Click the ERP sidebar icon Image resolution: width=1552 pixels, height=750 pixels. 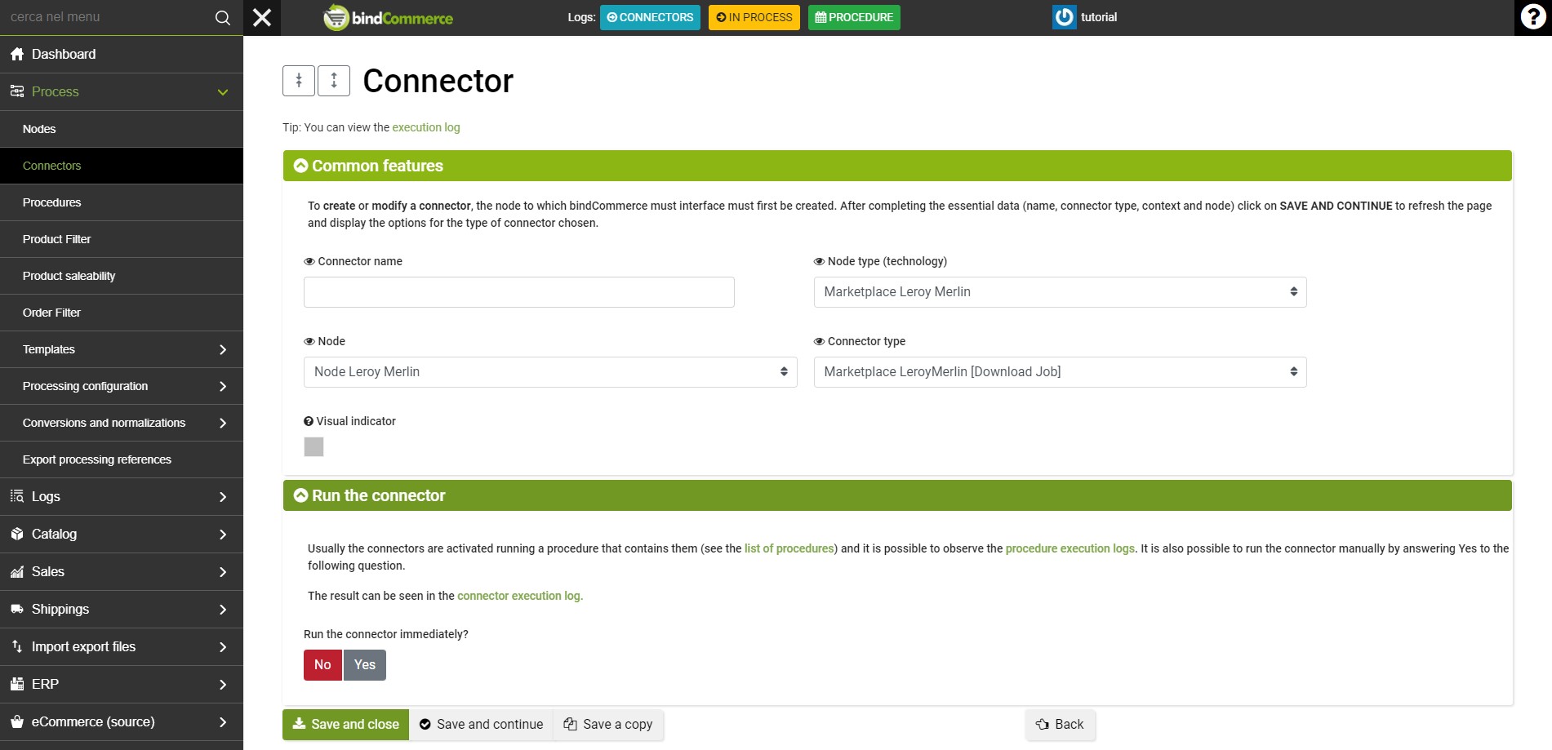click(x=17, y=684)
